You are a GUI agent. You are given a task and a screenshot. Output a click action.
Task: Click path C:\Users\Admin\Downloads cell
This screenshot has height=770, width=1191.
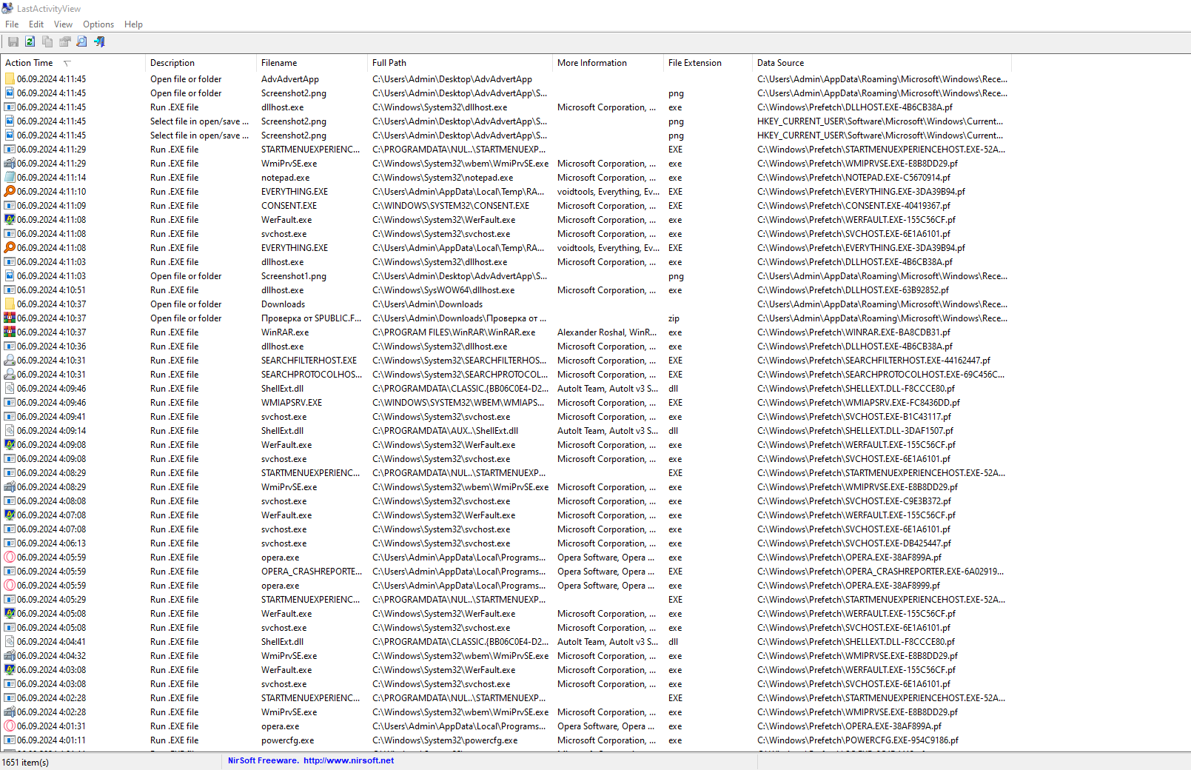[x=427, y=304]
